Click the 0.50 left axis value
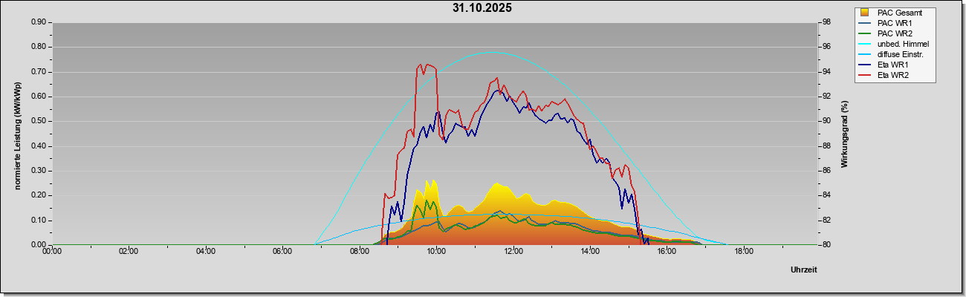966x297 pixels. click(39, 121)
